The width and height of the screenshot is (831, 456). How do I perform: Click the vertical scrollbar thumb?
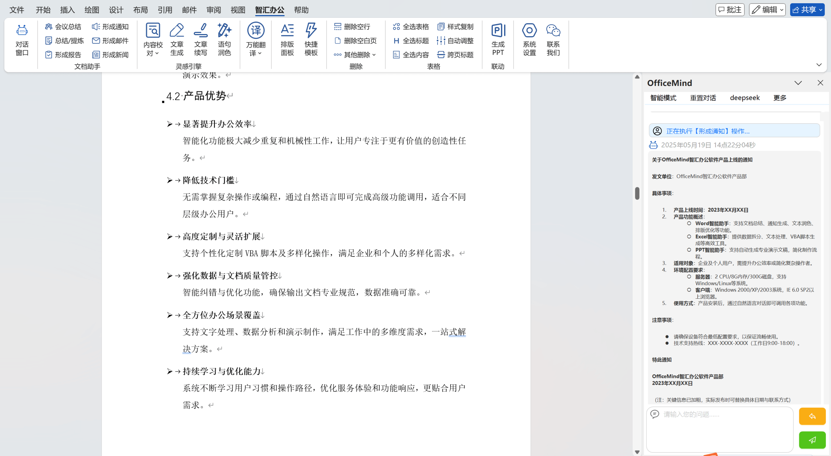(x=637, y=193)
